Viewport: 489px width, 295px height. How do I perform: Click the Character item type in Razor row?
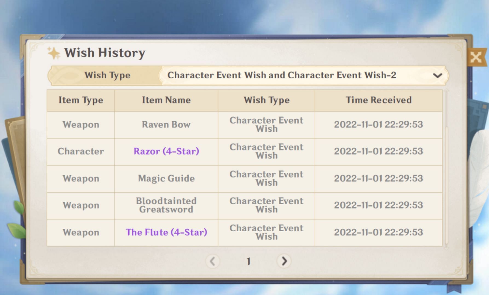pyautogui.click(x=81, y=151)
